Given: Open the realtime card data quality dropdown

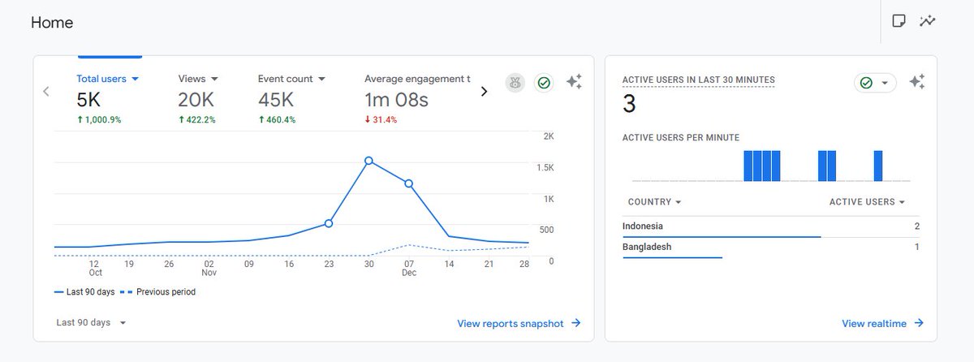Looking at the screenshot, I should [x=876, y=83].
